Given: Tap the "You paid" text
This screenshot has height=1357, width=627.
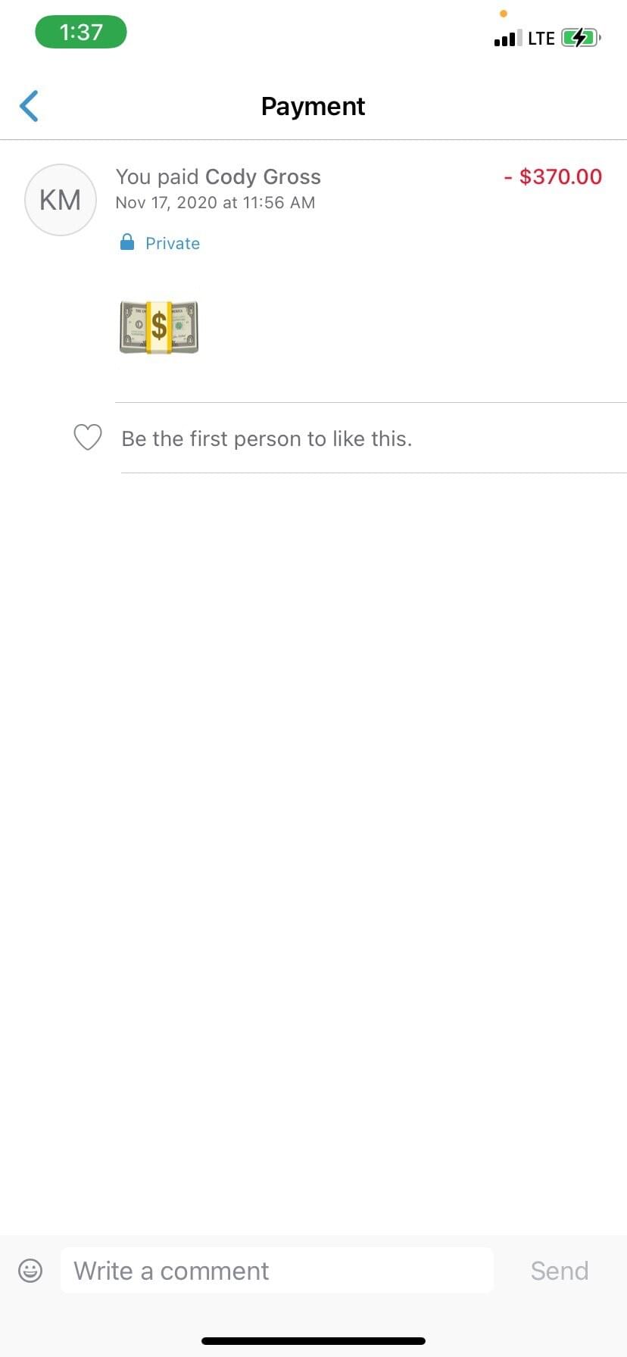Looking at the screenshot, I should 157,176.
